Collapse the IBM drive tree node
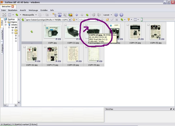Image resolution: width=175 pixels, height=126 pixels. point(9,27)
